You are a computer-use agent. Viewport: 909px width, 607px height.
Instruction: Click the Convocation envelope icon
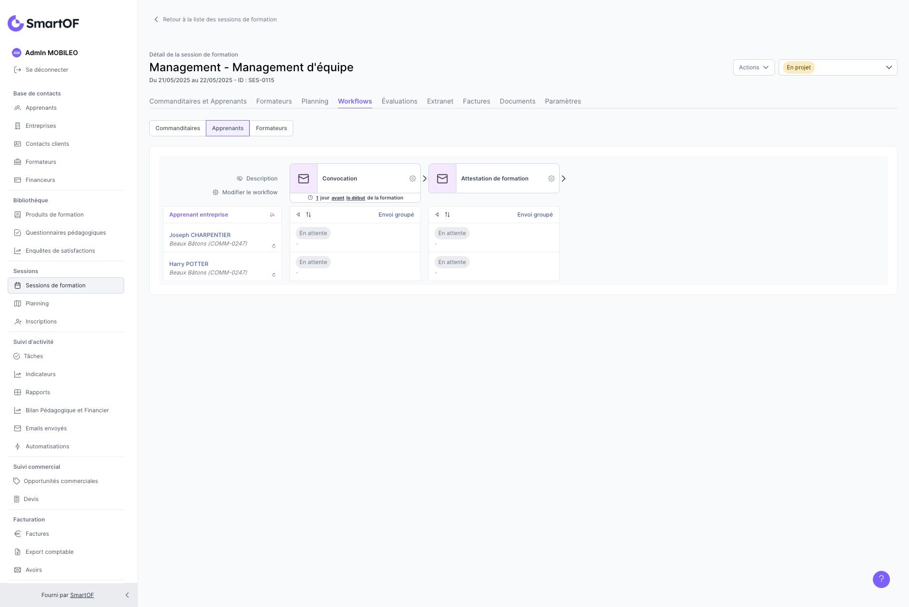point(303,179)
